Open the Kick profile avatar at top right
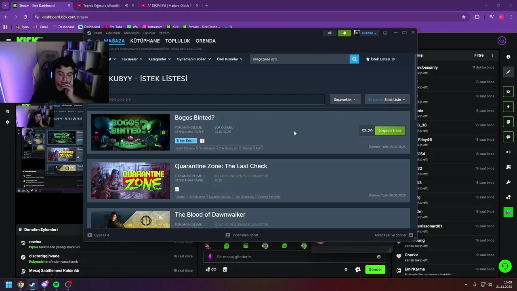The image size is (517, 291). (x=502, y=41)
